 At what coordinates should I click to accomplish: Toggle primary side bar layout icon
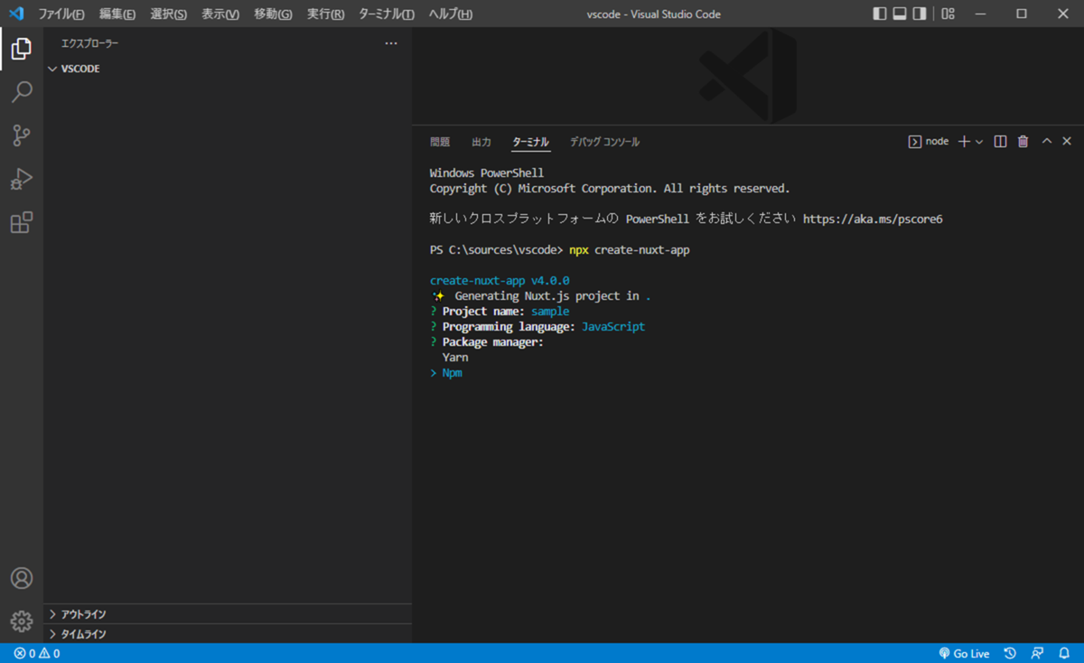[880, 14]
